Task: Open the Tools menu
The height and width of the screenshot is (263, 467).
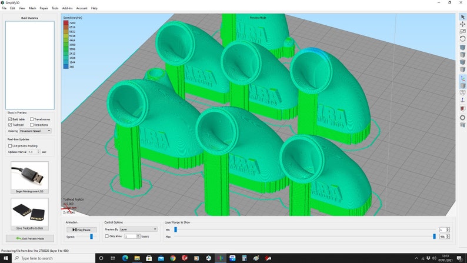Action: (55, 8)
